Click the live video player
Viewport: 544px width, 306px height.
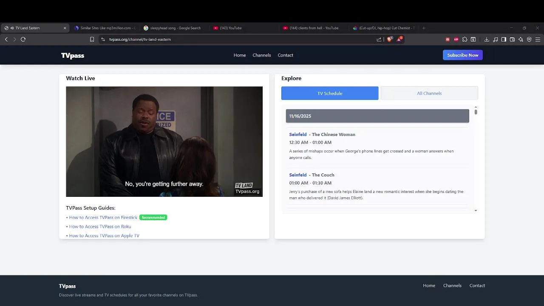pyautogui.click(x=164, y=142)
